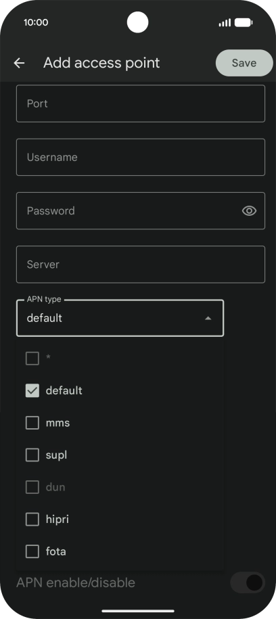Go back using the arrow icon
276x619 pixels.
19,63
